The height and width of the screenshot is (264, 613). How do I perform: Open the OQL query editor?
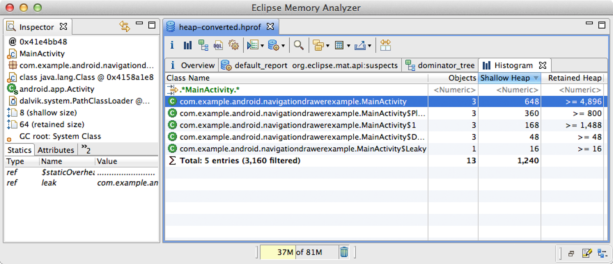[218, 45]
